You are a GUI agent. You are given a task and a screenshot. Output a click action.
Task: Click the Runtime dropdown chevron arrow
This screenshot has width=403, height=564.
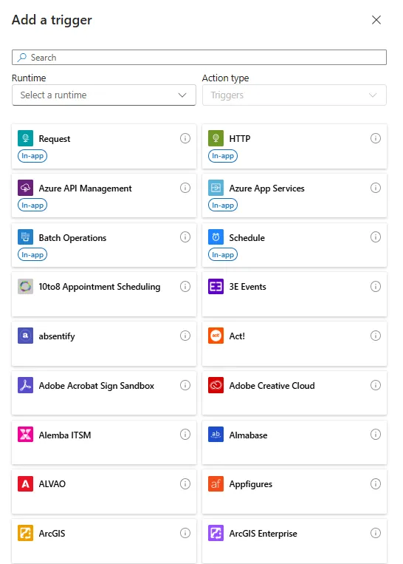click(182, 95)
